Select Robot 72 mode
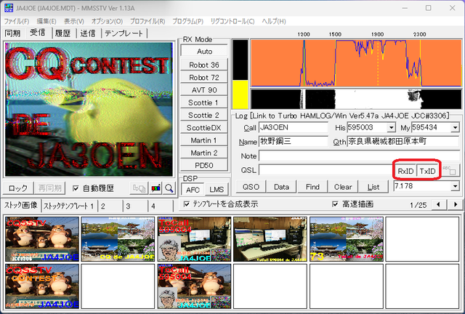Image resolution: width=465 pixels, height=314 pixels. [204, 78]
